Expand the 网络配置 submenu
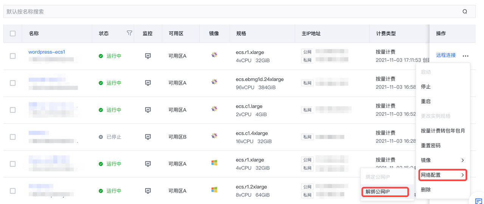The width and height of the screenshot is (484, 204). (442, 175)
